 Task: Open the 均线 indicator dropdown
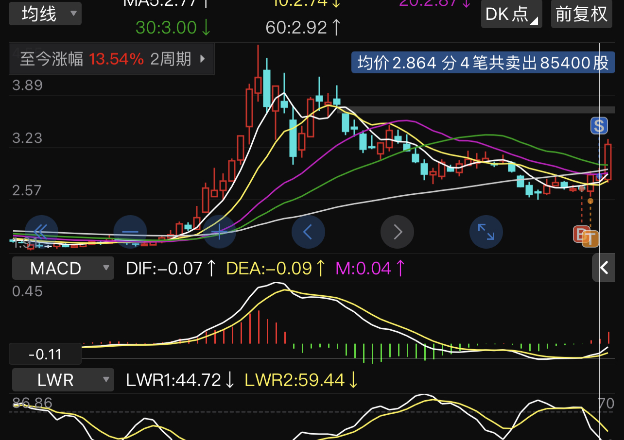coord(45,14)
